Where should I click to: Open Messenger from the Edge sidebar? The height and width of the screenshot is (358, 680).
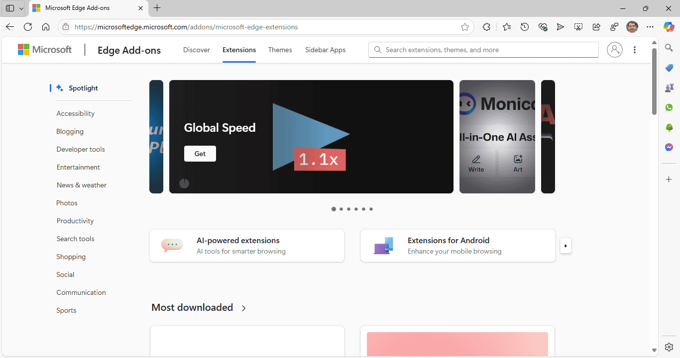(669, 148)
